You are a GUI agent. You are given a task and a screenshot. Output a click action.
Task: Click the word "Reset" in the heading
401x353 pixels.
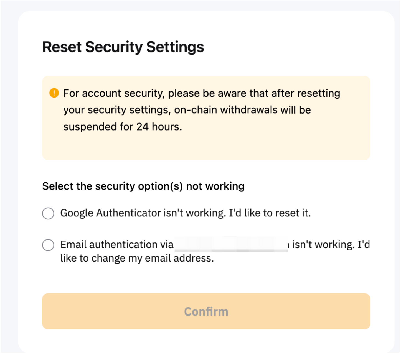[x=62, y=47]
